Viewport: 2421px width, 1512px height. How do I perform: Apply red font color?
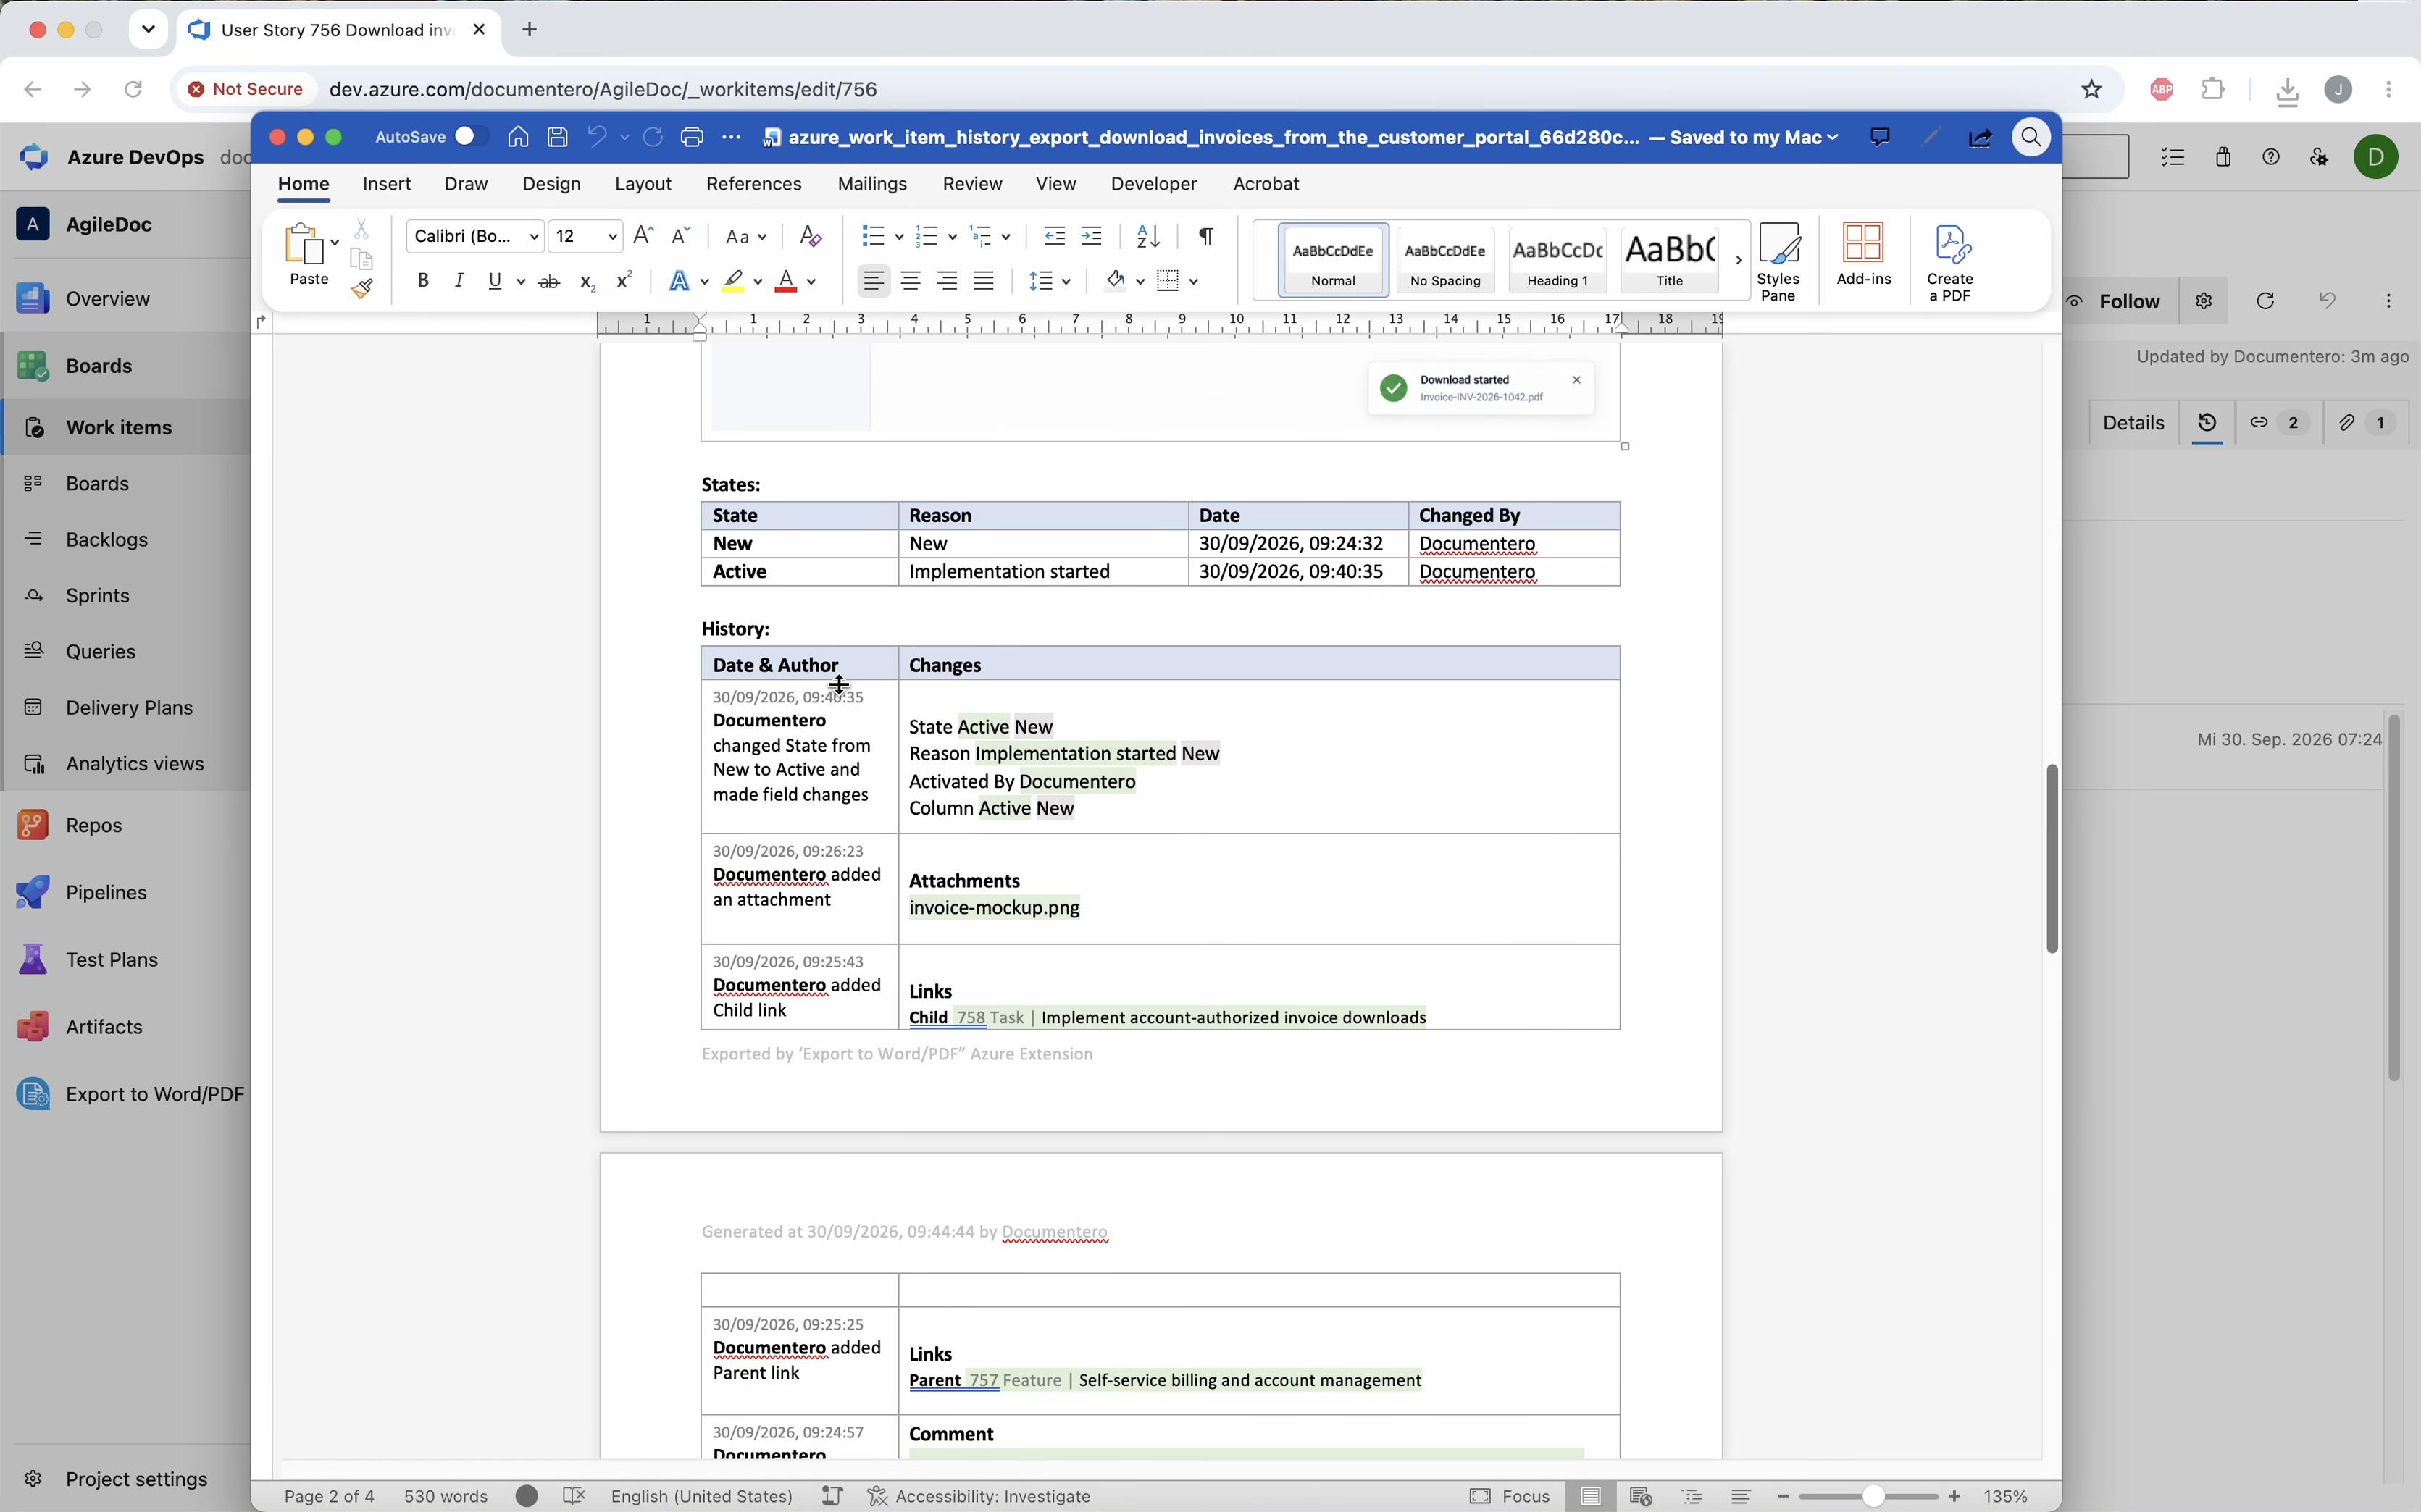click(x=786, y=282)
